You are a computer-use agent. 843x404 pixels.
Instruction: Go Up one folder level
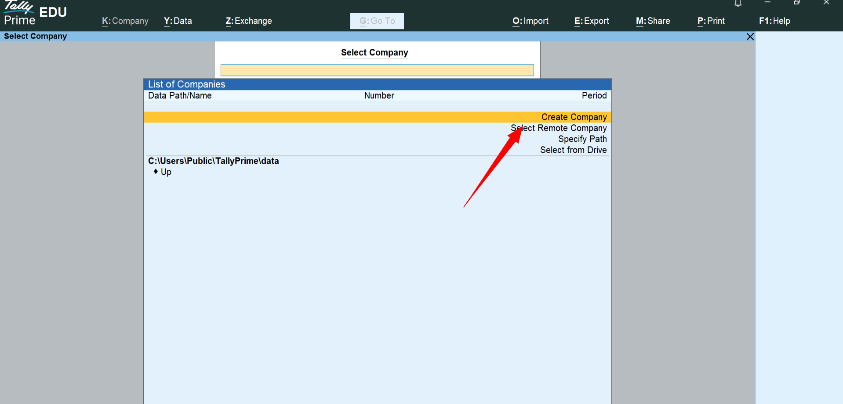point(166,172)
